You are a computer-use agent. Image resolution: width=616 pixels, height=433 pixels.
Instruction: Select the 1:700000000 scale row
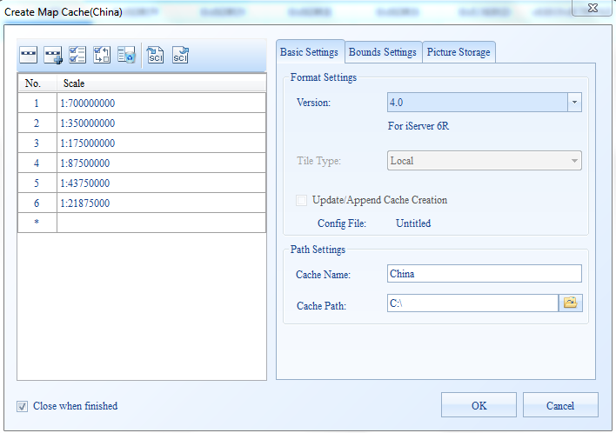[161, 103]
